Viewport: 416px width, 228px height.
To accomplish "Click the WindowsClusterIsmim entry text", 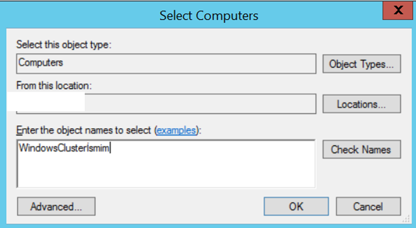I will [x=64, y=148].
